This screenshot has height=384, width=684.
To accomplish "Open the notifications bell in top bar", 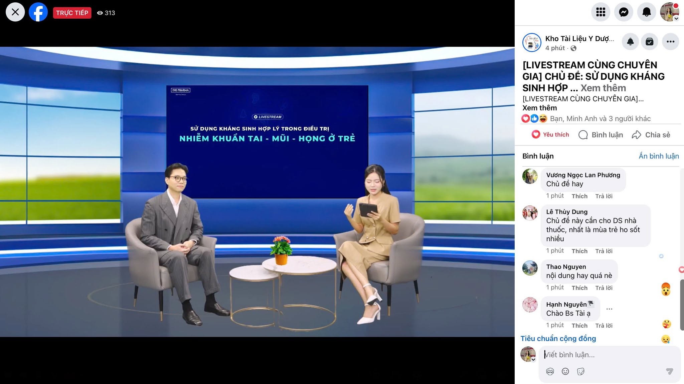I will 647,12.
